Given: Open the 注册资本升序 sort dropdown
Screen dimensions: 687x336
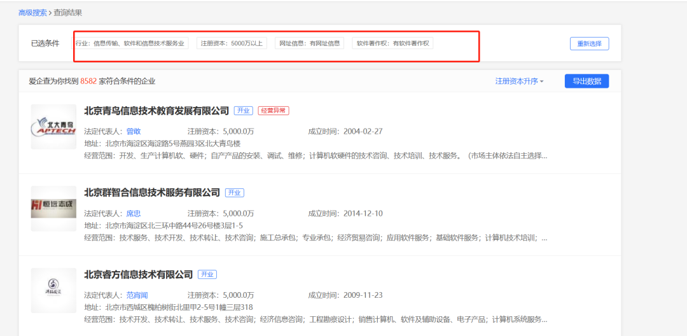Looking at the screenshot, I should point(519,81).
